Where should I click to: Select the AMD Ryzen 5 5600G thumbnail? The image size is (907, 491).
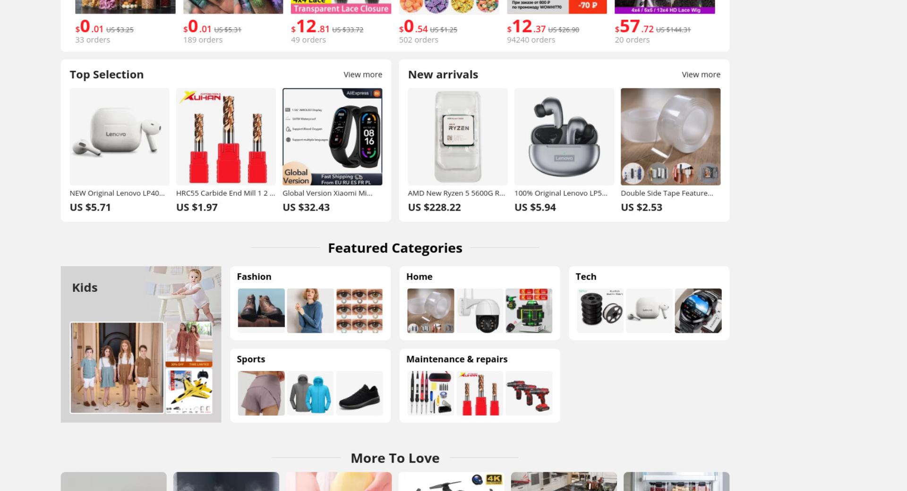pyautogui.click(x=458, y=136)
